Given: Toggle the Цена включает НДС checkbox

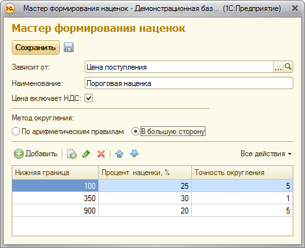Looking at the screenshot, I should click(x=88, y=98).
